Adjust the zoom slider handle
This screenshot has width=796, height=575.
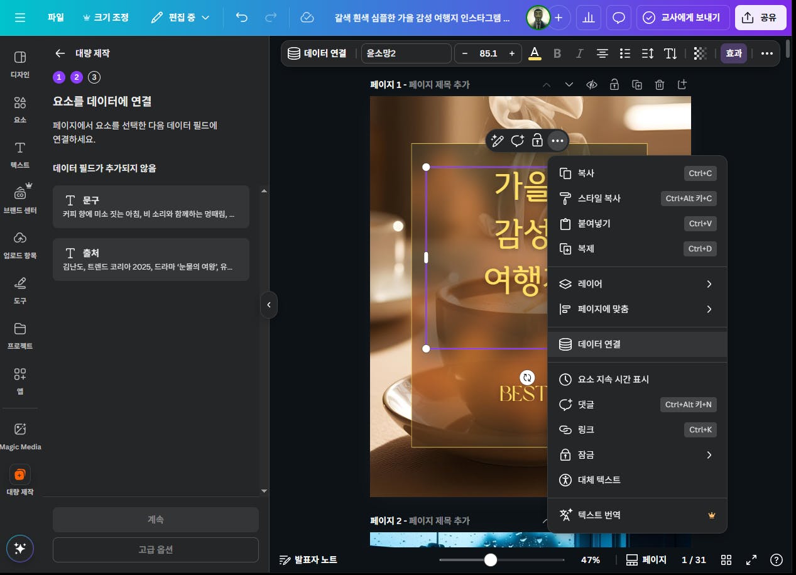point(491,559)
